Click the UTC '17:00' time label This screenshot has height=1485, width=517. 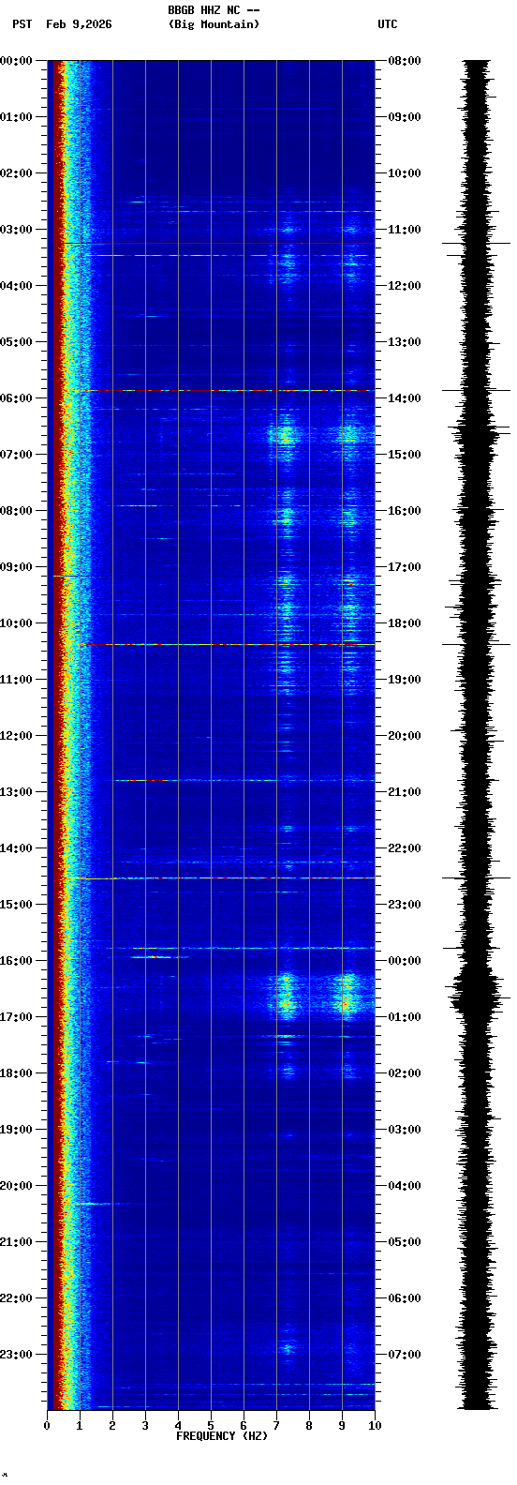tap(405, 567)
